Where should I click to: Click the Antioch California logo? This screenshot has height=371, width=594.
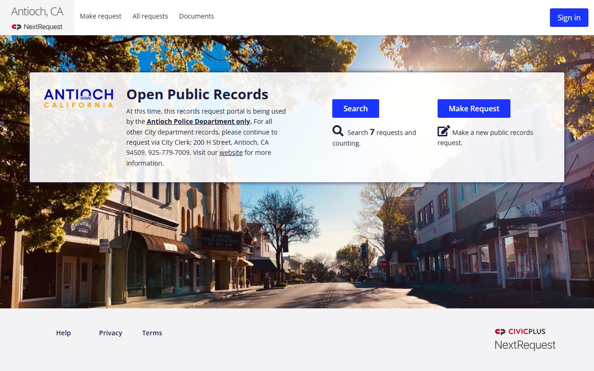[x=78, y=98]
